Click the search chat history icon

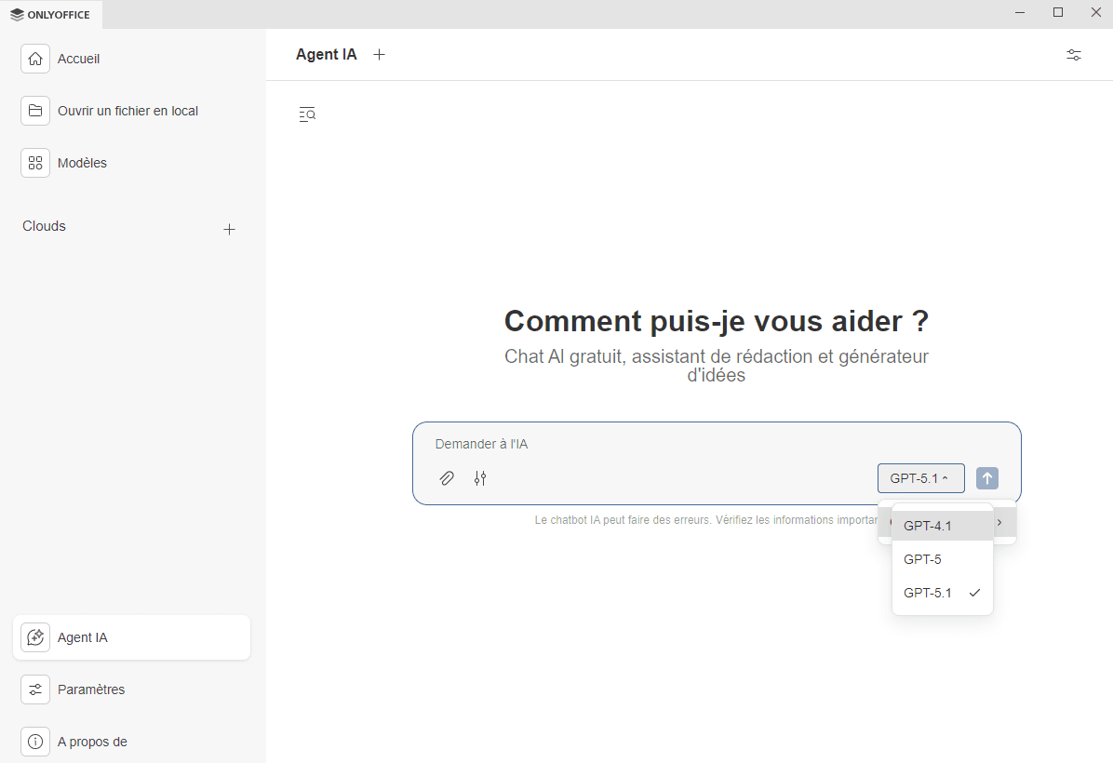(x=307, y=114)
